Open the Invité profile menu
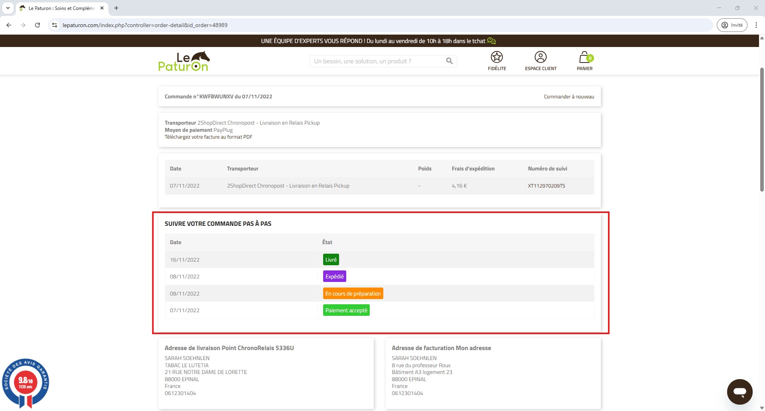Image resolution: width=765 pixels, height=411 pixels. (x=732, y=25)
